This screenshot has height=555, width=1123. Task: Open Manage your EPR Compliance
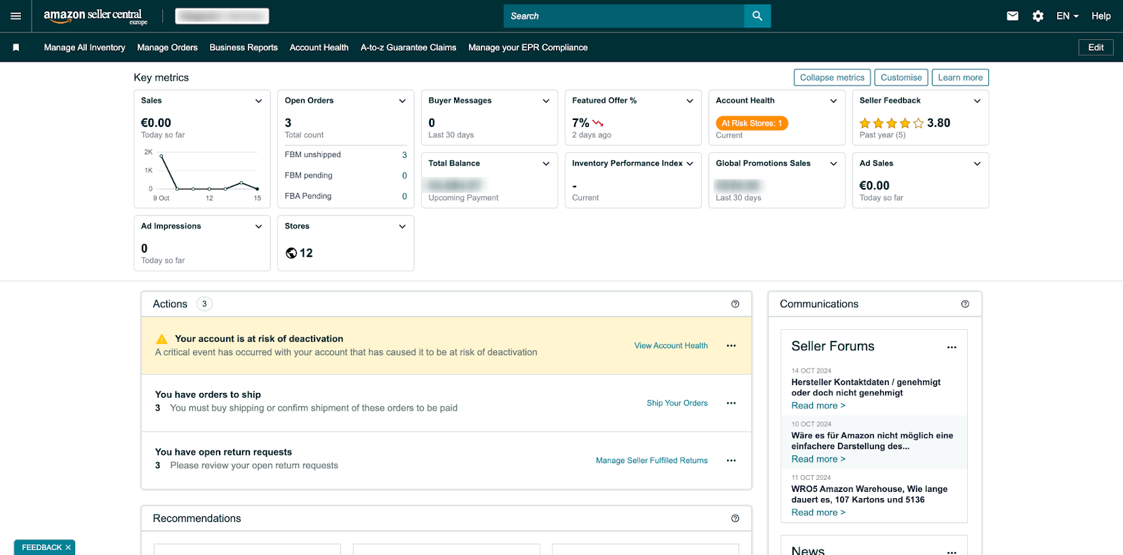[528, 48]
